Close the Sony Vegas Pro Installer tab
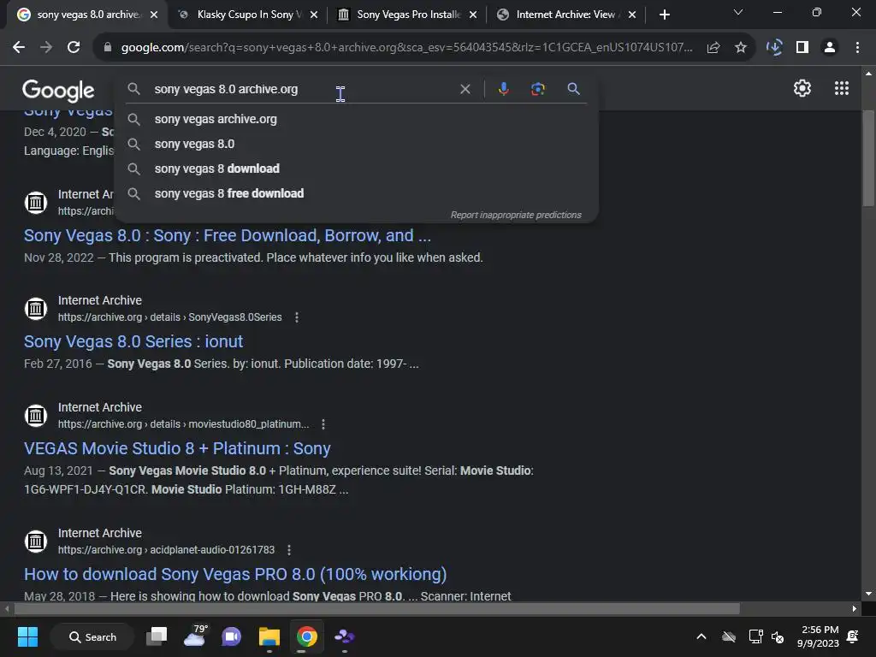Image resolution: width=876 pixels, height=657 pixels. (473, 15)
